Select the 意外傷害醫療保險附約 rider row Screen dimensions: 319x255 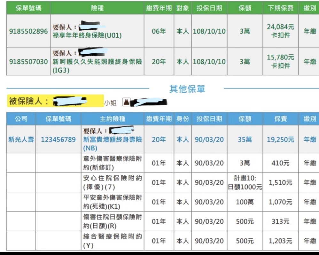click(x=113, y=163)
